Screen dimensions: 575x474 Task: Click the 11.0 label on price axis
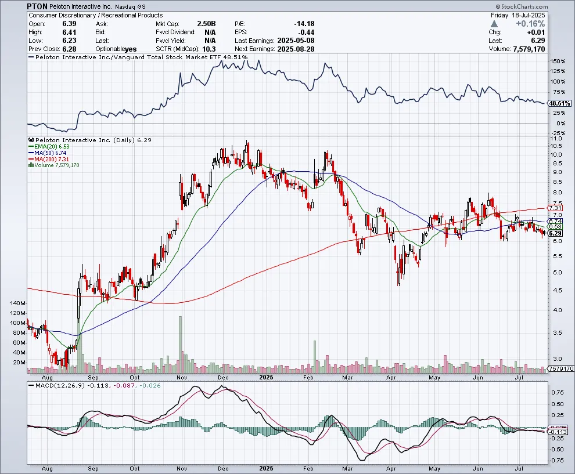[x=556, y=139]
